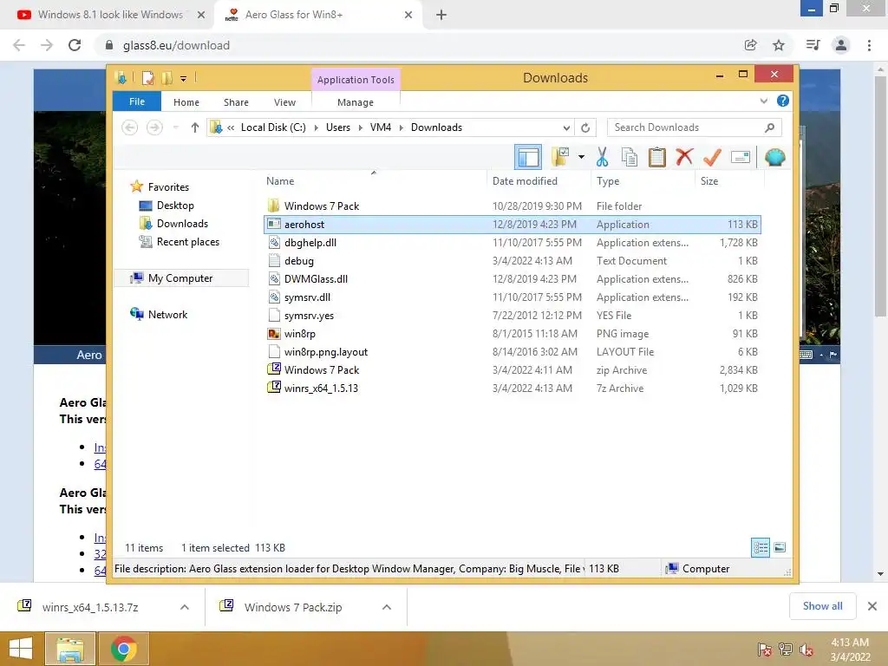
Task: Paste using the clipboard toolbar icon
Action: coord(657,157)
